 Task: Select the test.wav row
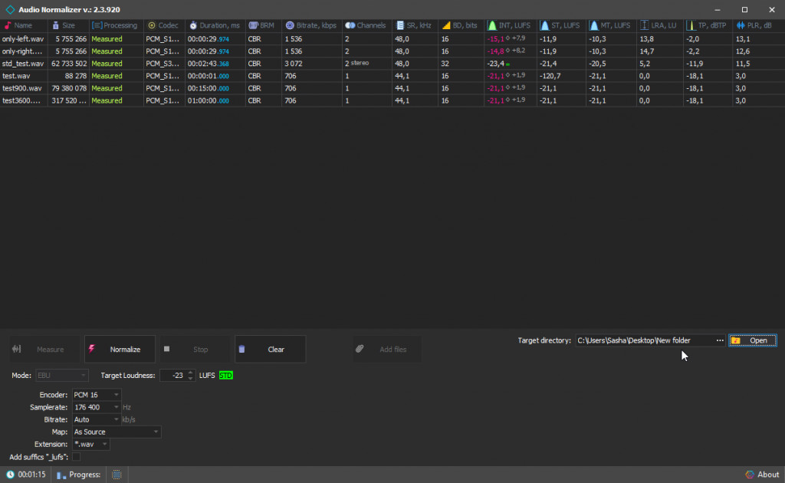coord(392,76)
